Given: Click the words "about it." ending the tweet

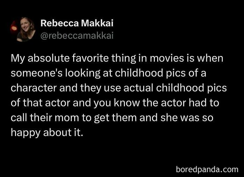Looking at the screenshot, I should [63, 133].
